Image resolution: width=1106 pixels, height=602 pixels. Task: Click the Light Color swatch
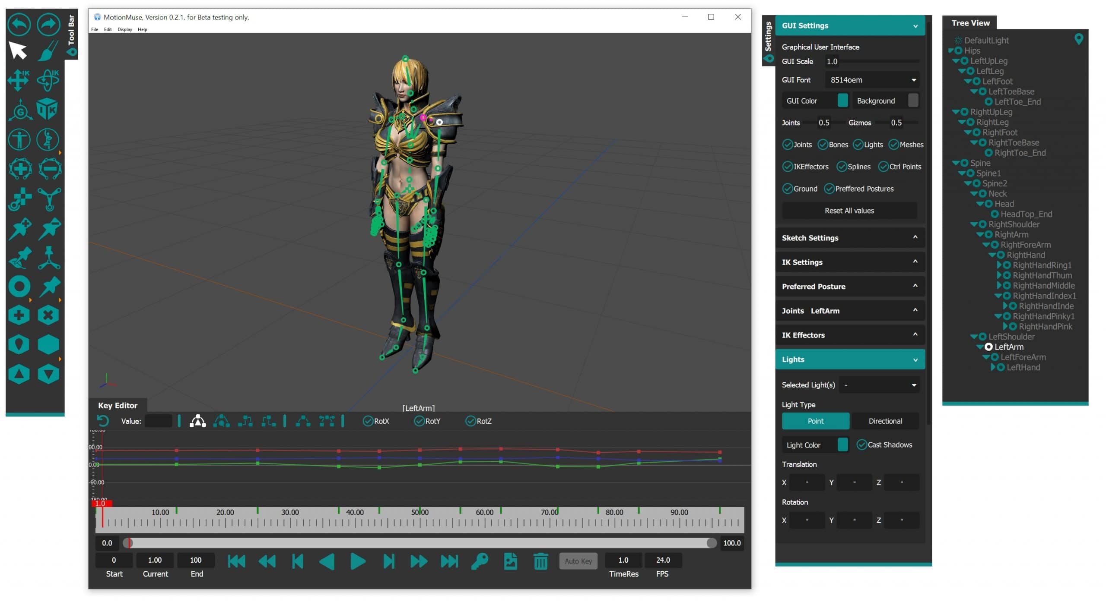[x=842, y=444]
